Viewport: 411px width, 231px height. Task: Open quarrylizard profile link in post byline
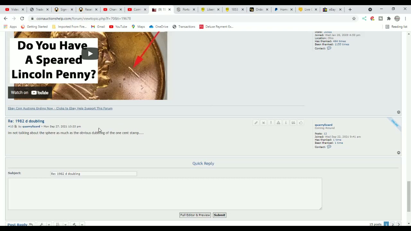(x=31, y=126)
